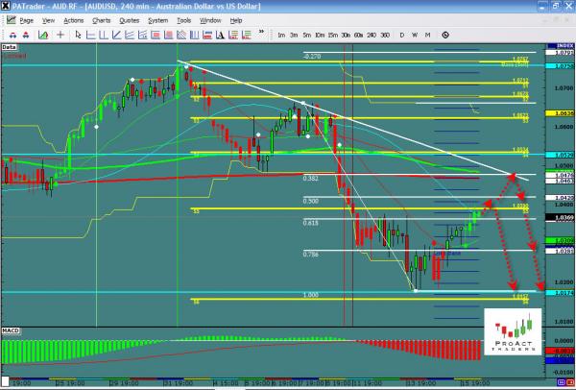The image size is (576, 390).
Task: Set chart period to Daily (D)
Action: (x=401, y=35)
